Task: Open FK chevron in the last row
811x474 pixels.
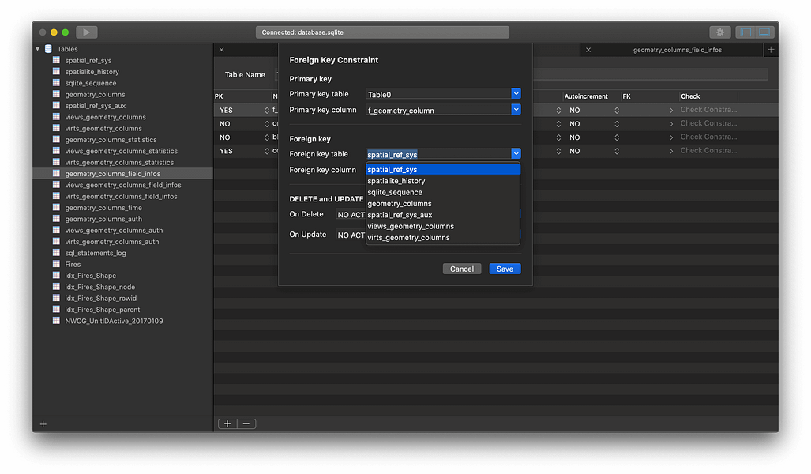Action: coord(671,151)
